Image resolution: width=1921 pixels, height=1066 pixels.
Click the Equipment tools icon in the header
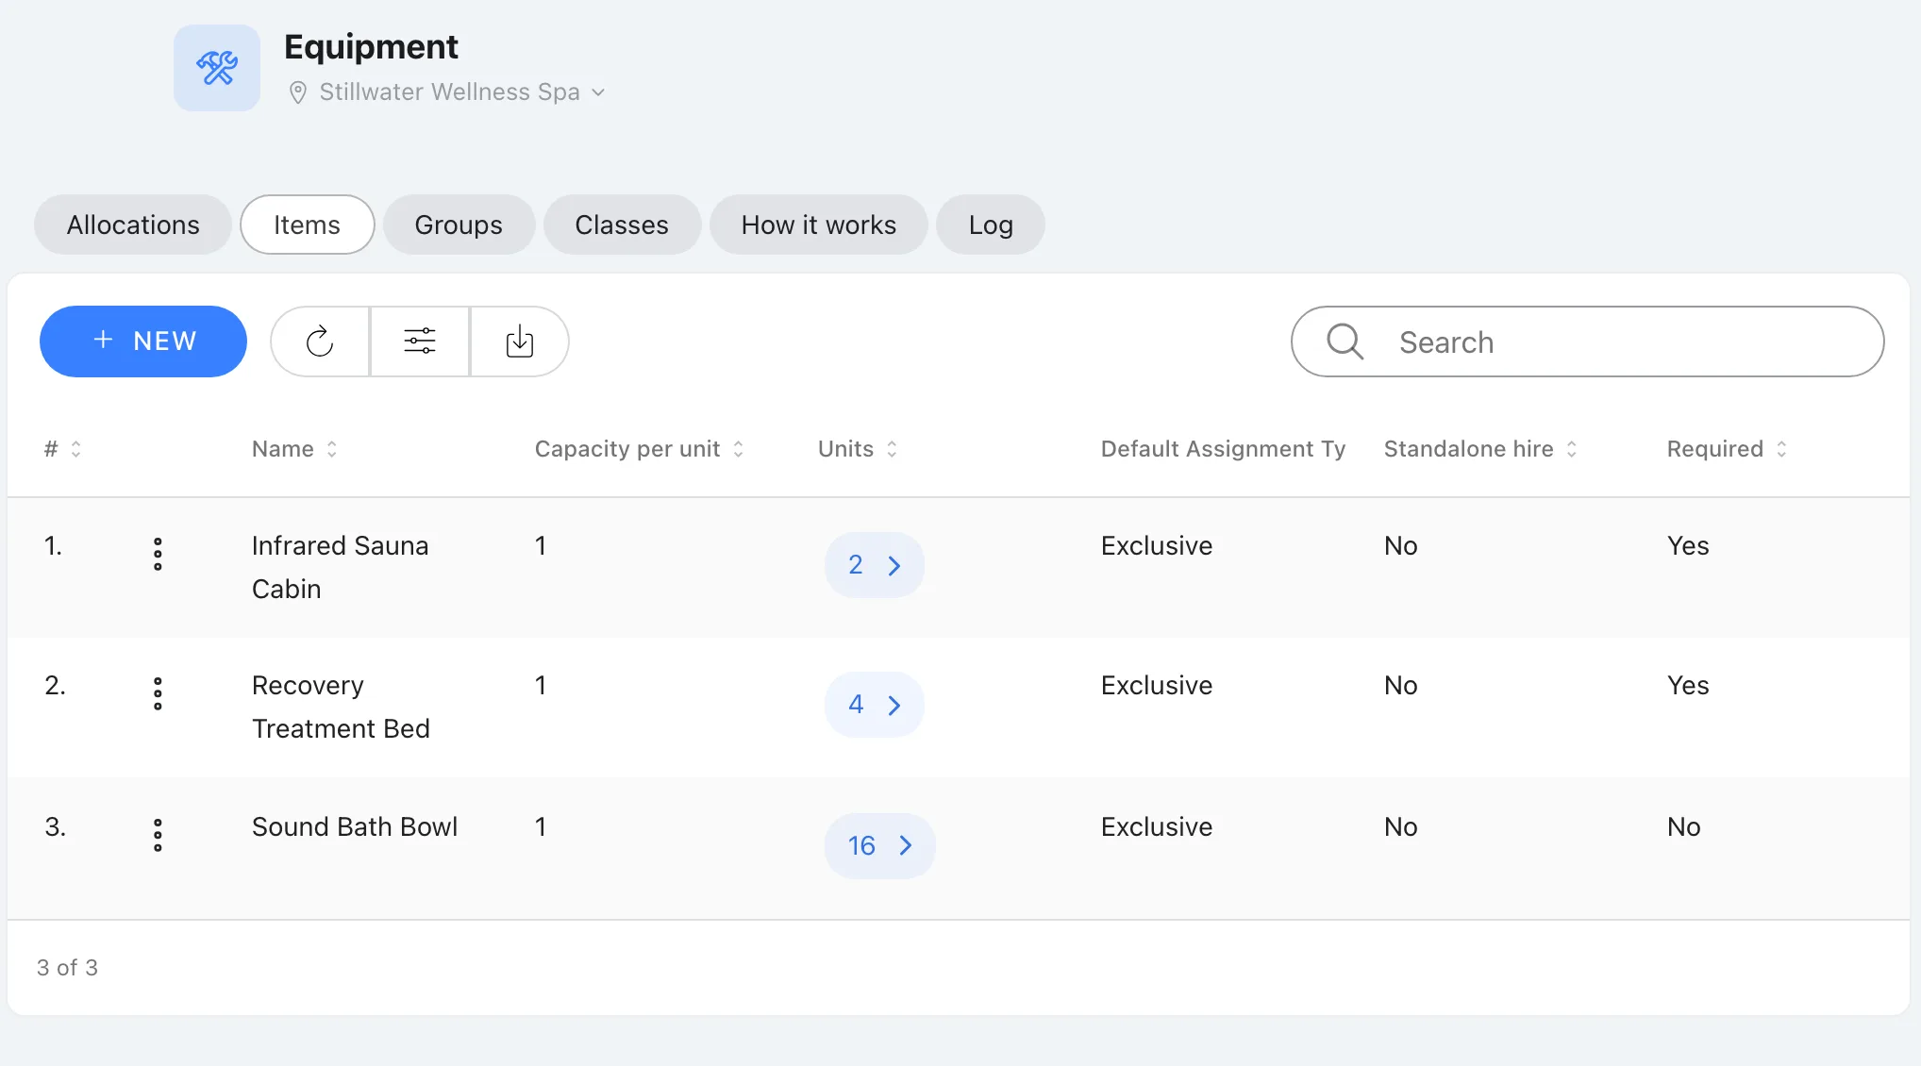click(217, 68)
